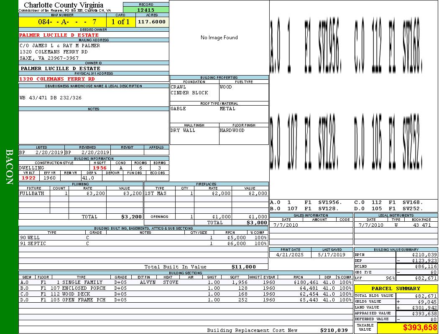The image size is (439, 334).
Task: Click year built 1922
Action: [28, 178]
